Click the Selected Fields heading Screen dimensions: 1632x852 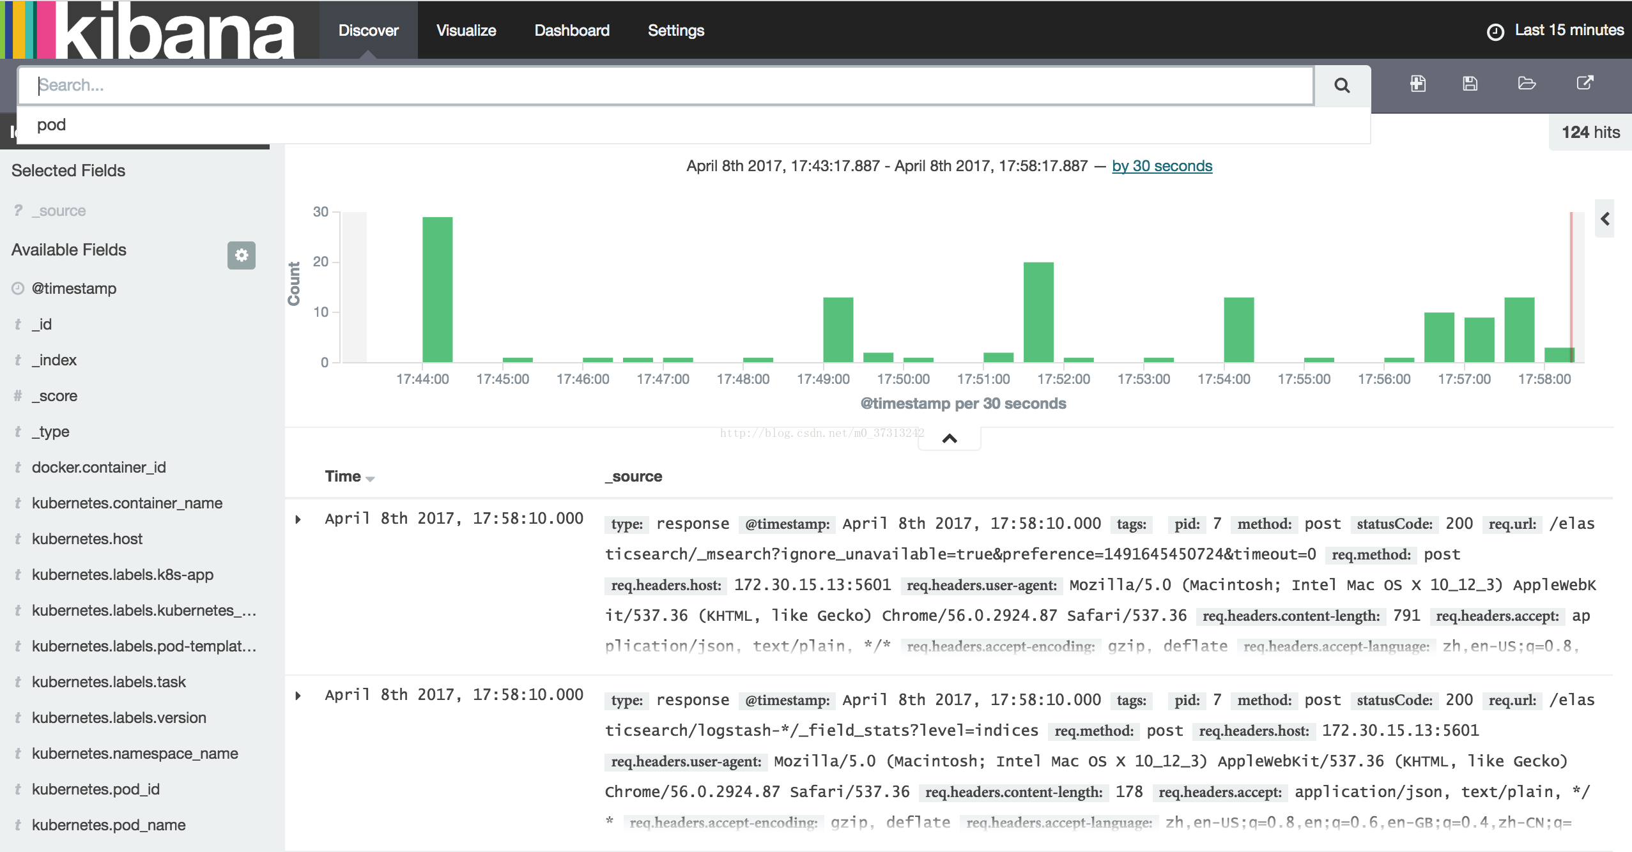(x=68, y=171)
